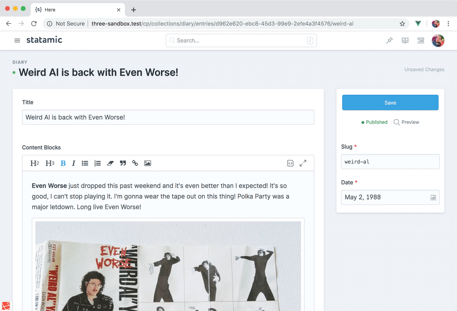This screenshot has width=457, height=311.
Task: Open Chrome three-dot menu
Action: point(448,24)
